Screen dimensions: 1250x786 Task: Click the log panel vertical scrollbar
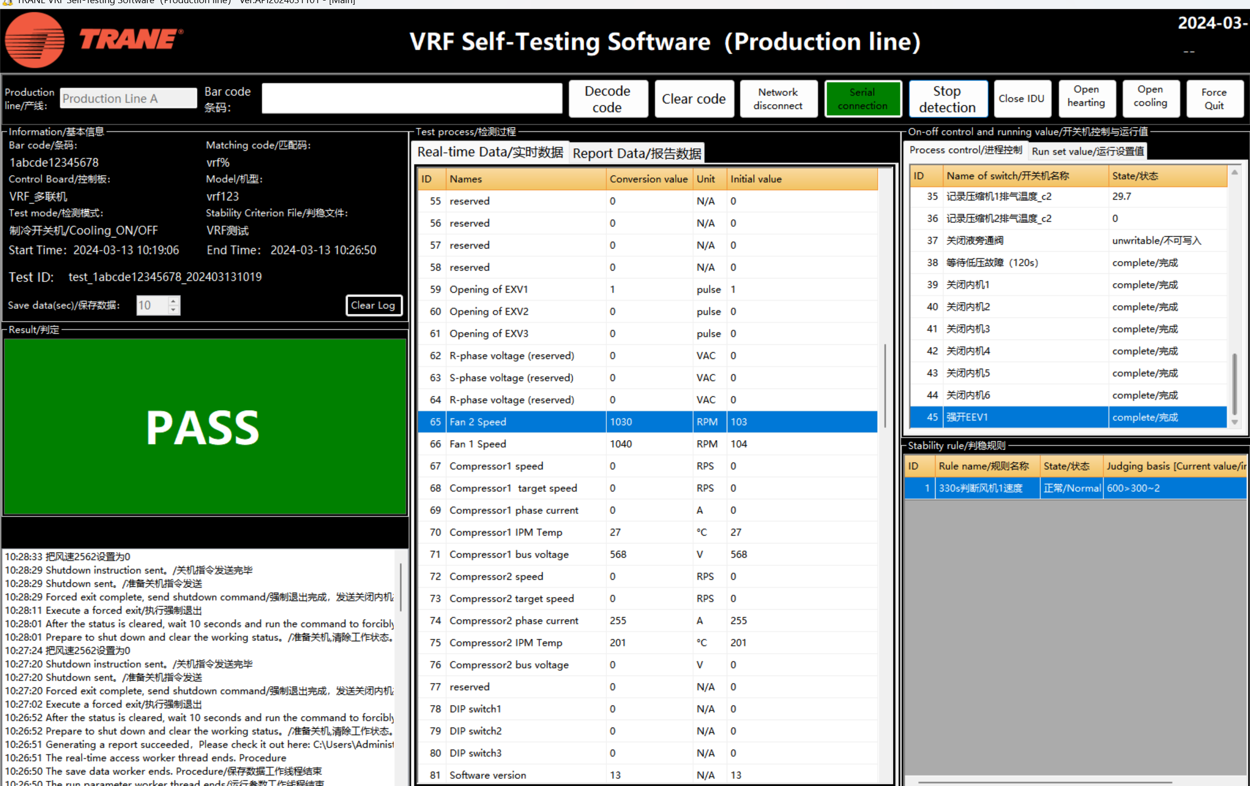(x=401, y=588)
